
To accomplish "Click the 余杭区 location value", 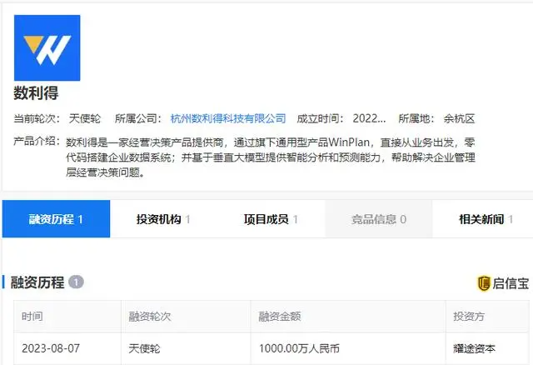I will coord(459,118).
